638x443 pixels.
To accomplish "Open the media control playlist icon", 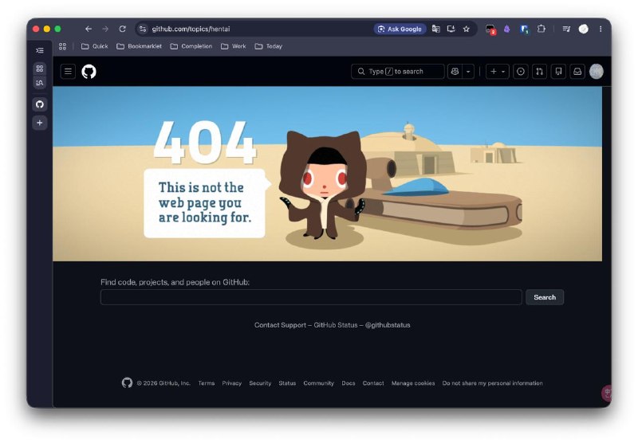I will point(566,29).
